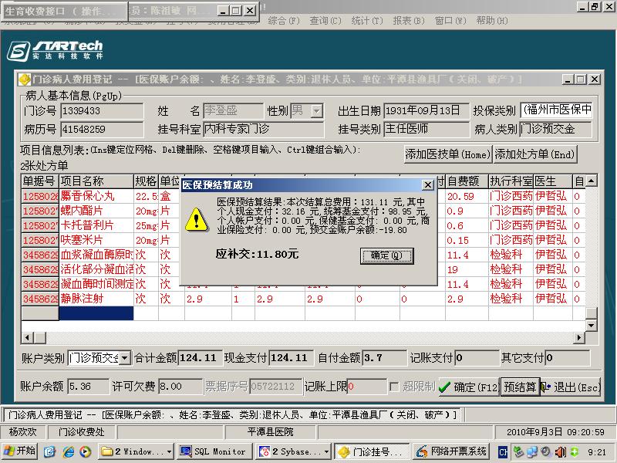Open the 账户类别 dropdown
The height and width of the screenshot is (463, 617).
point(124,358)
